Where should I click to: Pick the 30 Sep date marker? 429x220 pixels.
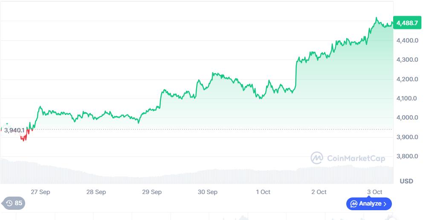tap(208, 192)
